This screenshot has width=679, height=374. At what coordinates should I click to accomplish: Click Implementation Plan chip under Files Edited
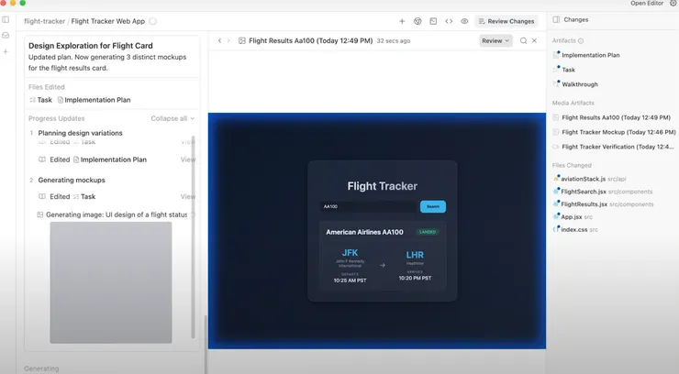pyautogui.click(x=94, y=100)
